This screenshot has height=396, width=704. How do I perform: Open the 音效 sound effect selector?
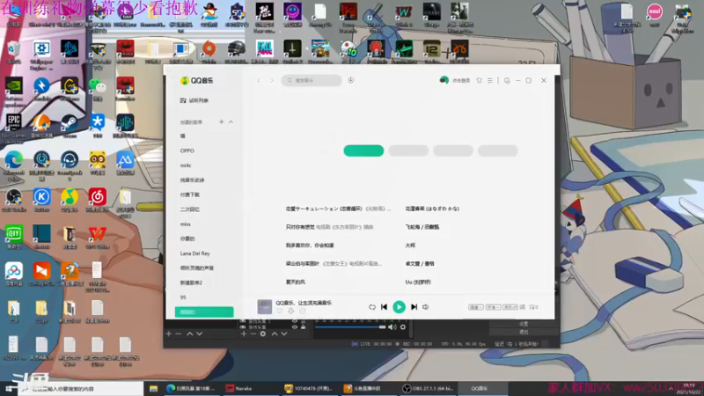(x=510, y=307)
